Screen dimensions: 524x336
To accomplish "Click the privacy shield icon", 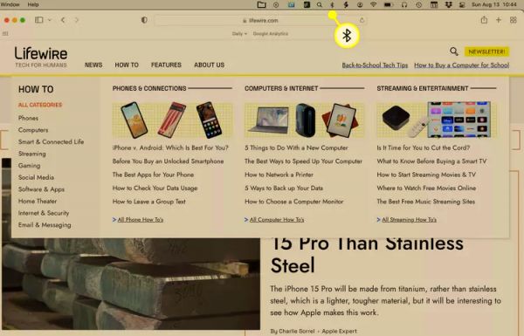I will [144, 20].
